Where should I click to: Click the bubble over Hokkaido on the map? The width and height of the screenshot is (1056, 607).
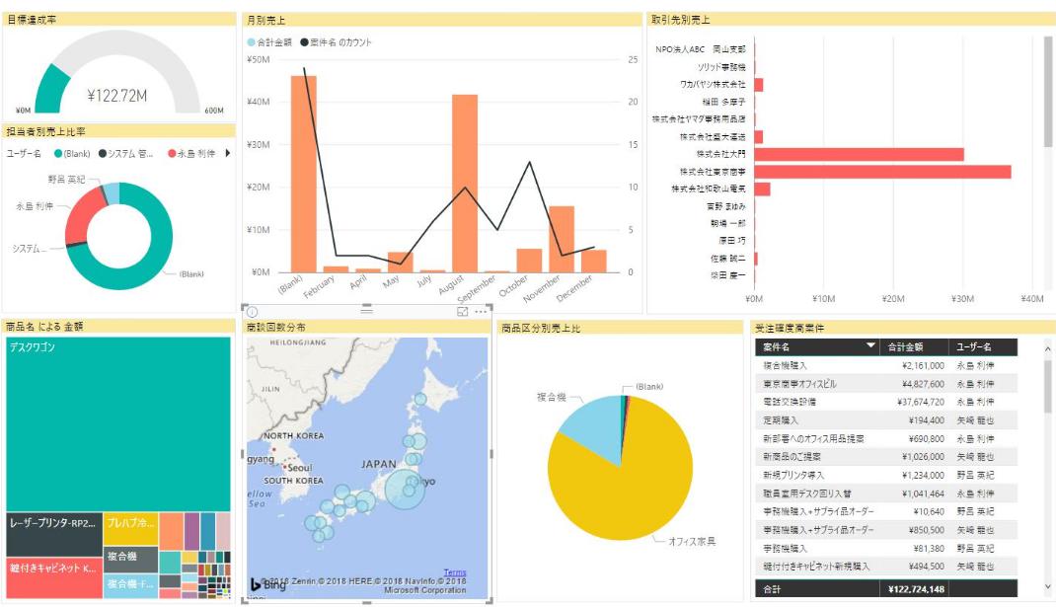click(x=420, y=400)
